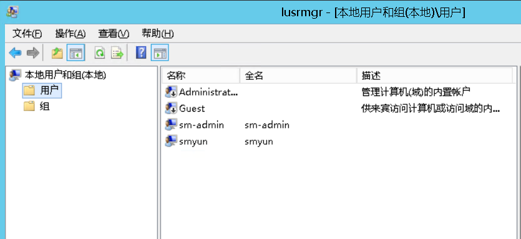Click the Export List toolbar icon
The image size is (521, 239).
pos(117,52)
